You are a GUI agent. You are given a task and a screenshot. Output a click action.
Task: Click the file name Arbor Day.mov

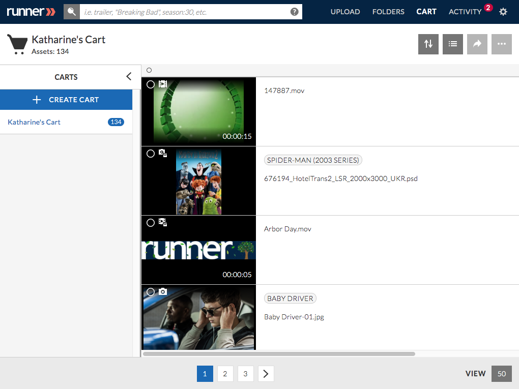click(287, 229)
